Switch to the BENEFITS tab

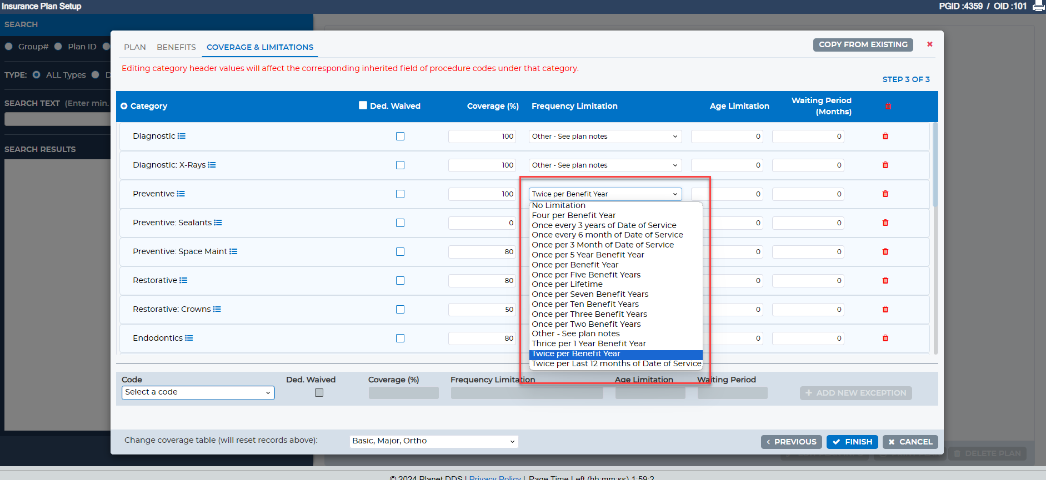tap(176, 47)
